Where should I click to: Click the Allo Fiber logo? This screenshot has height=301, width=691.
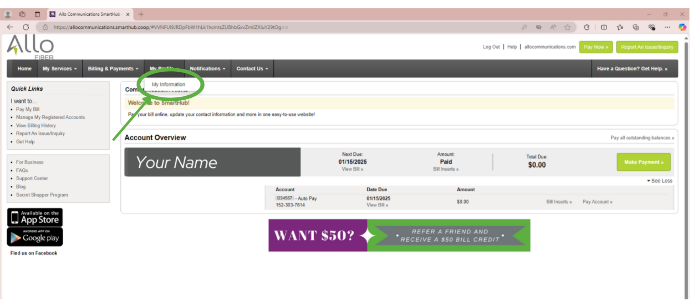click(31, 47)
